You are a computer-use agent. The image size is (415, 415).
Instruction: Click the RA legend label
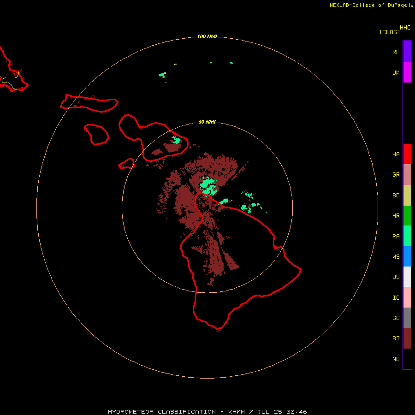[x=396, y=237]
